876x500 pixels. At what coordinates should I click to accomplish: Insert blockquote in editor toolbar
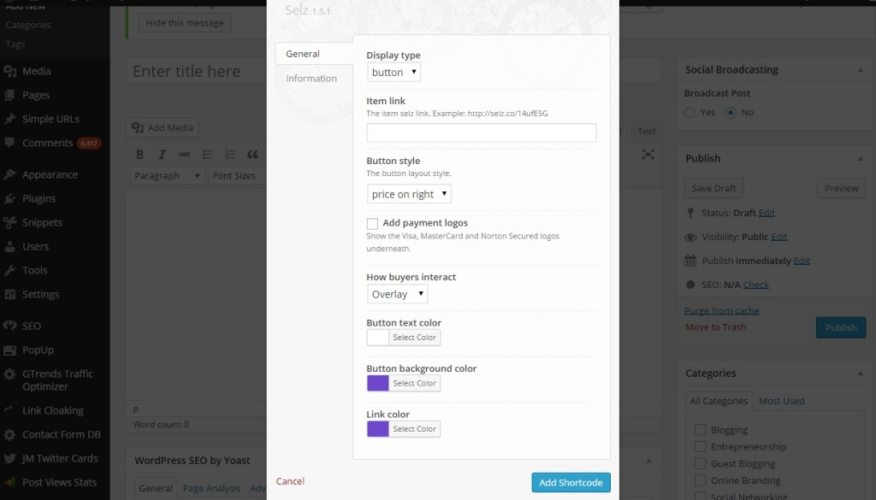(x=252, y=155)
